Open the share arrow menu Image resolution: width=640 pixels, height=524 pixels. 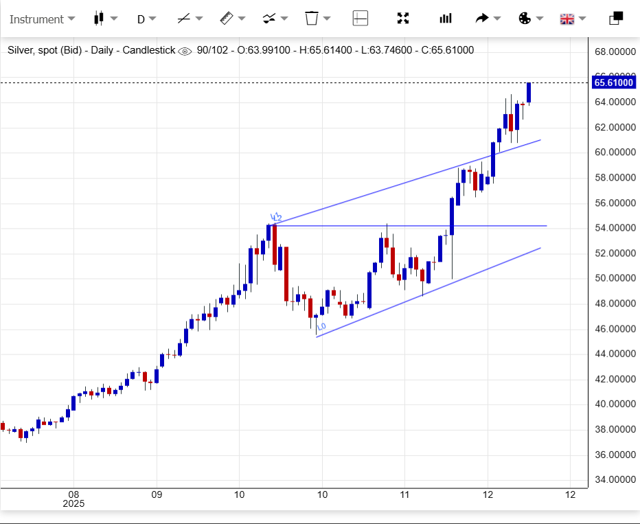(483, 19)
